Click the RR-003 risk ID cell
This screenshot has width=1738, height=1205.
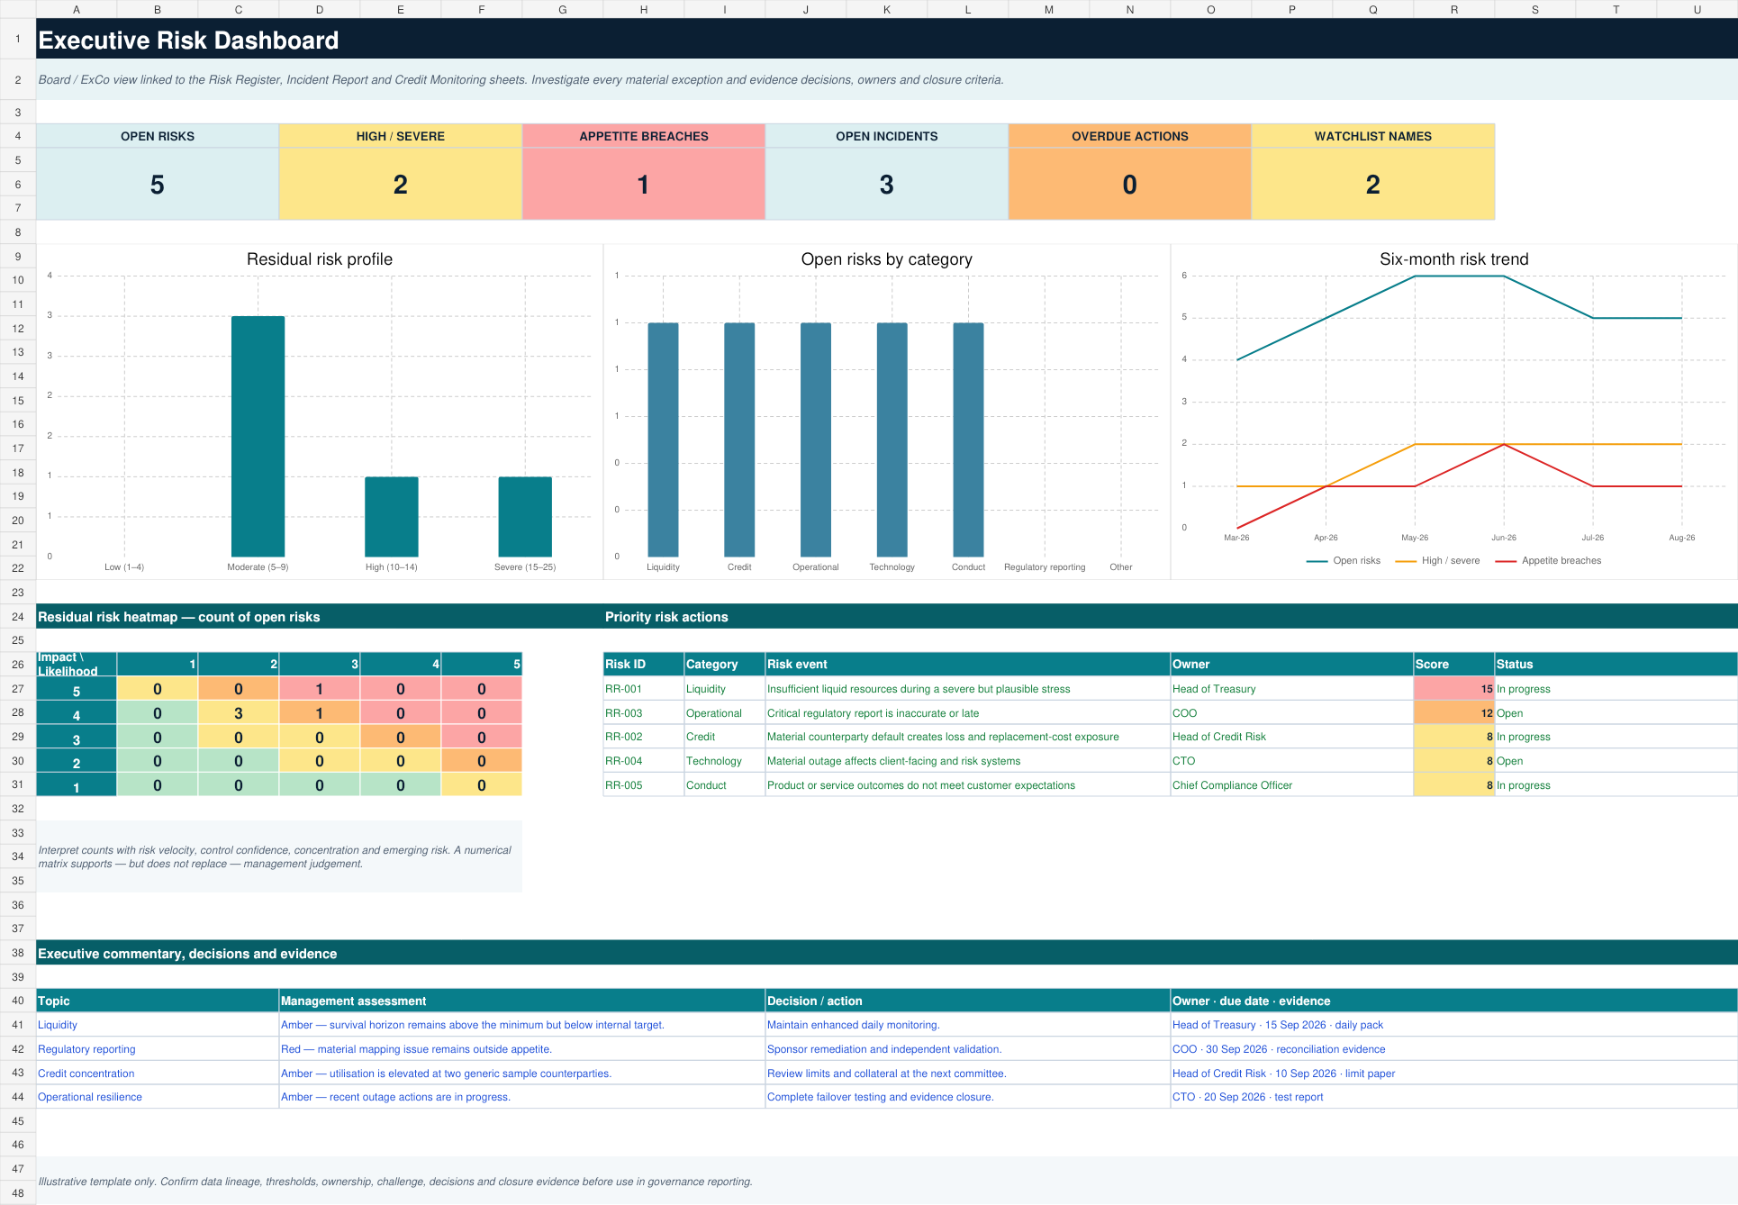click(644, 713)
